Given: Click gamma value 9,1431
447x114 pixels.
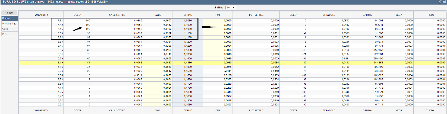Looking at the screenshot, I should click(x=379, y=46).
